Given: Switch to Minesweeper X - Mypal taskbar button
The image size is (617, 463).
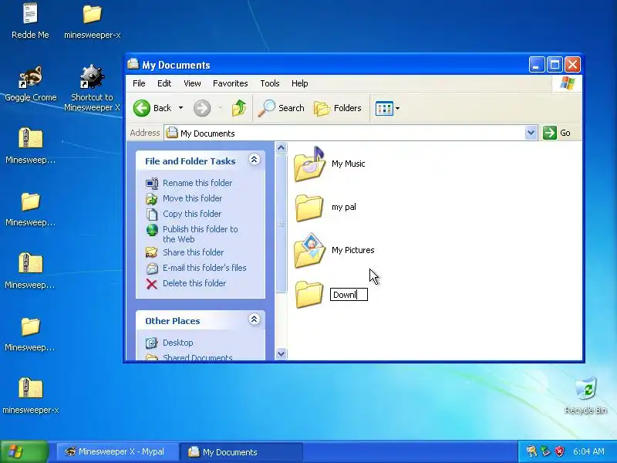Looking at the screenshot, I should (116, 451).
